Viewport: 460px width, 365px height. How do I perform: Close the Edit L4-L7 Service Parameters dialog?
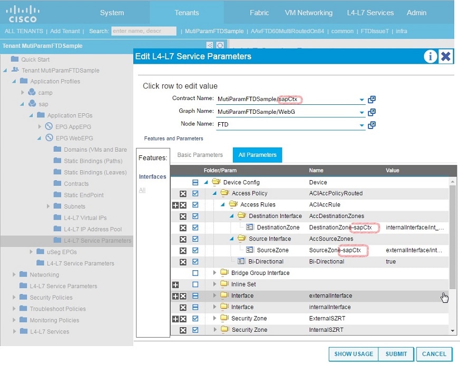click(446, 56)
